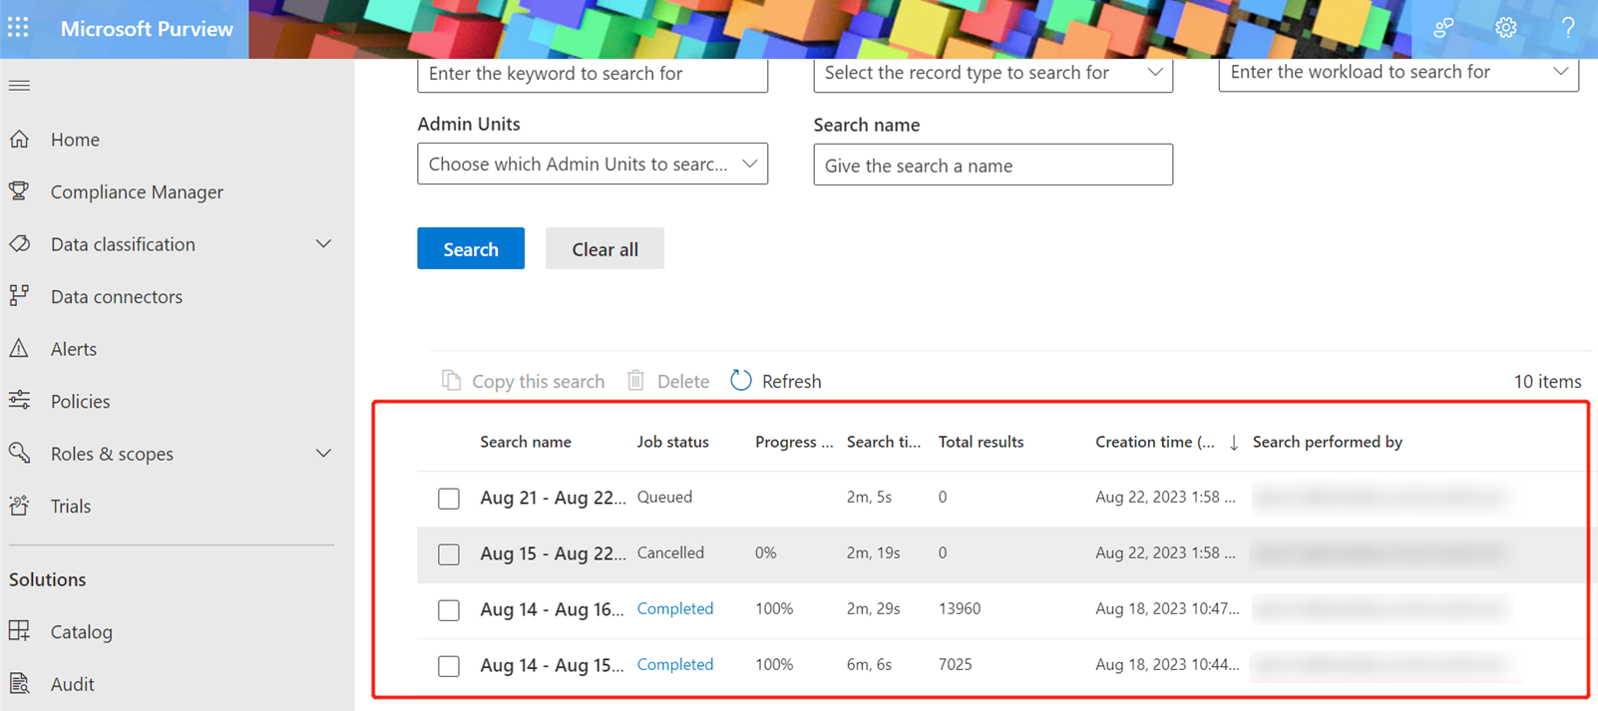1598x711 pixels.
Task: Click the Search name input field
Action: pos(993,166)
